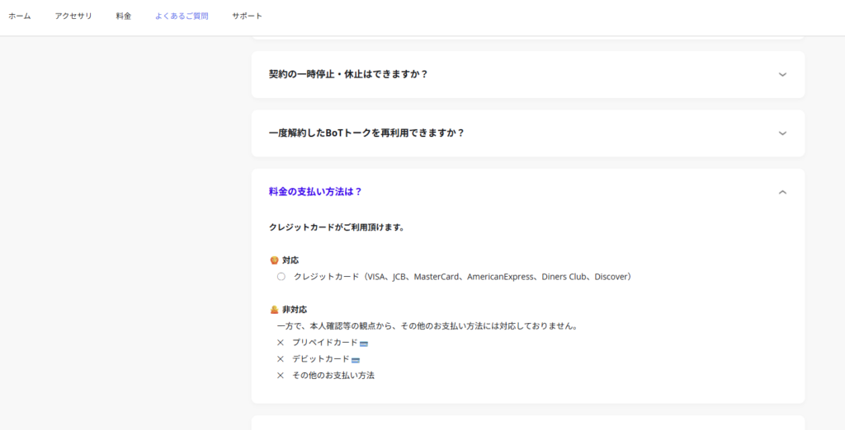845x430 pixels.
Task: Click the card icon after プリペイドカード
Action: (363, 343)
